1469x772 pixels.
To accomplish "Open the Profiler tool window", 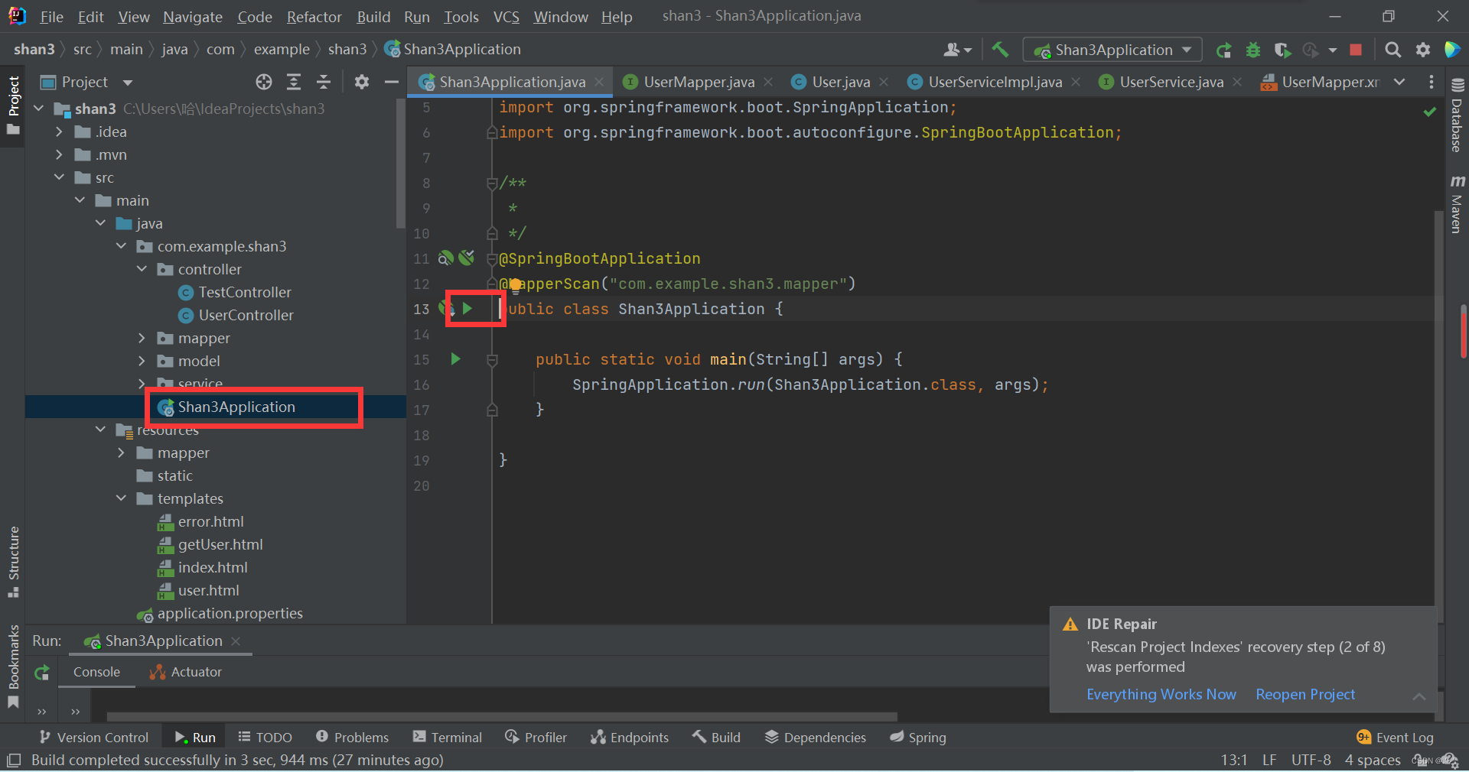I will [536, 737].
